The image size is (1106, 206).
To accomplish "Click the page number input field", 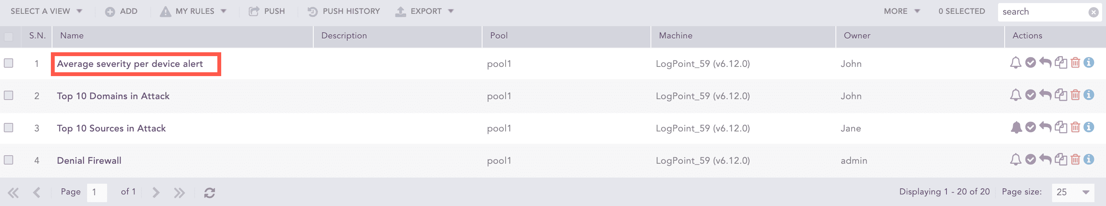I will pos(97,192).
